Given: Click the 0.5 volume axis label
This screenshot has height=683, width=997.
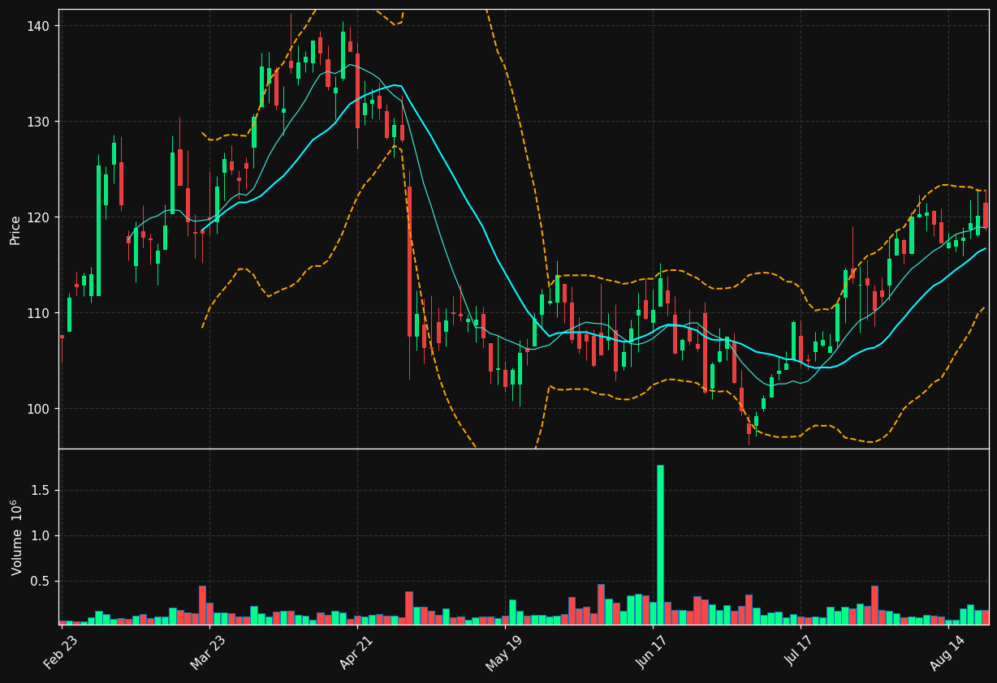Looking at the screenshot, I should pyautogui.click(x=41, y=581).
